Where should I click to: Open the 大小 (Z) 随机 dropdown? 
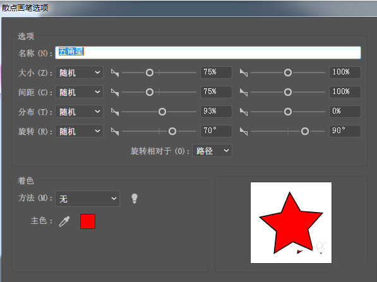click(x=80, y=73)
